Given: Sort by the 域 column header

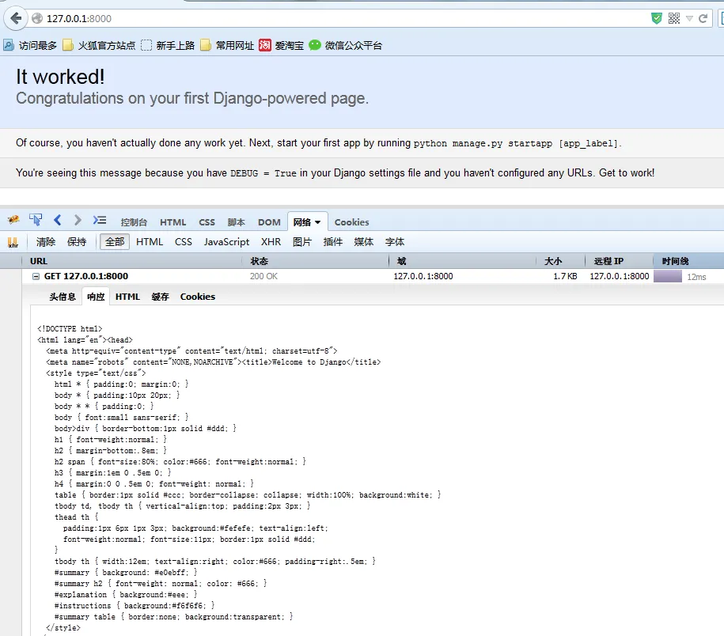Looking at the screenshot, I should point(462,261).
